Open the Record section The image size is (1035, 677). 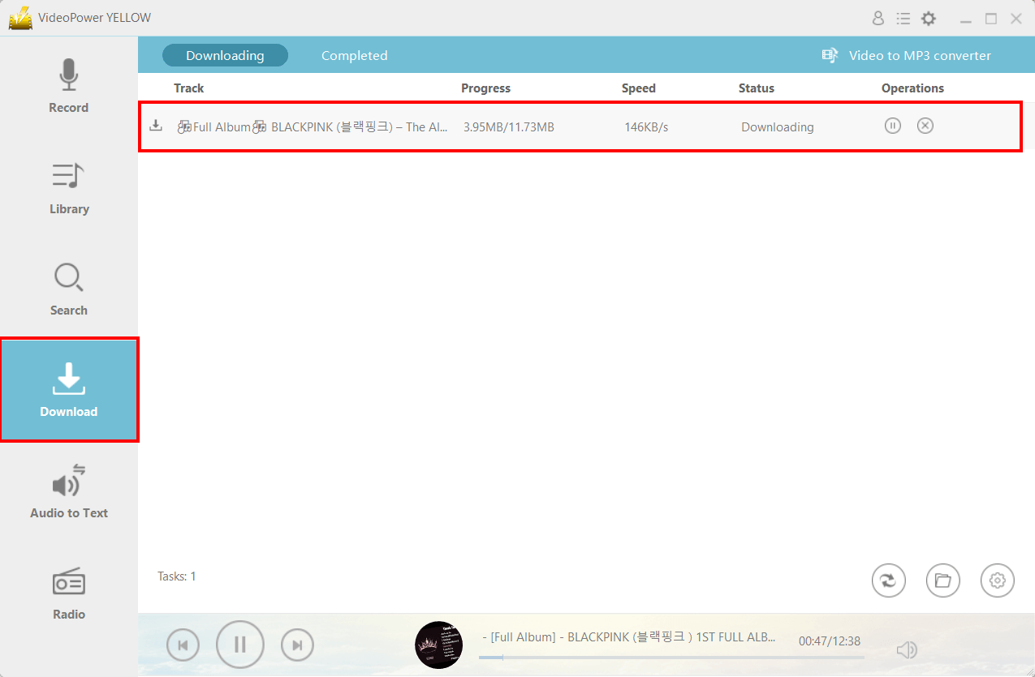tap(69, 87)
